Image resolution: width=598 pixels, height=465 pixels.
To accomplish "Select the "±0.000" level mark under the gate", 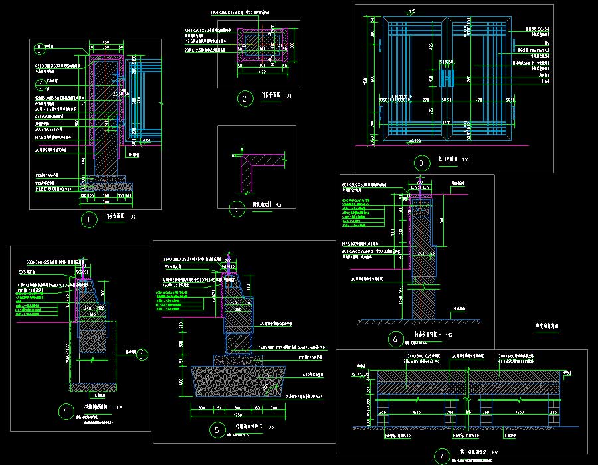I will [415, 141].
